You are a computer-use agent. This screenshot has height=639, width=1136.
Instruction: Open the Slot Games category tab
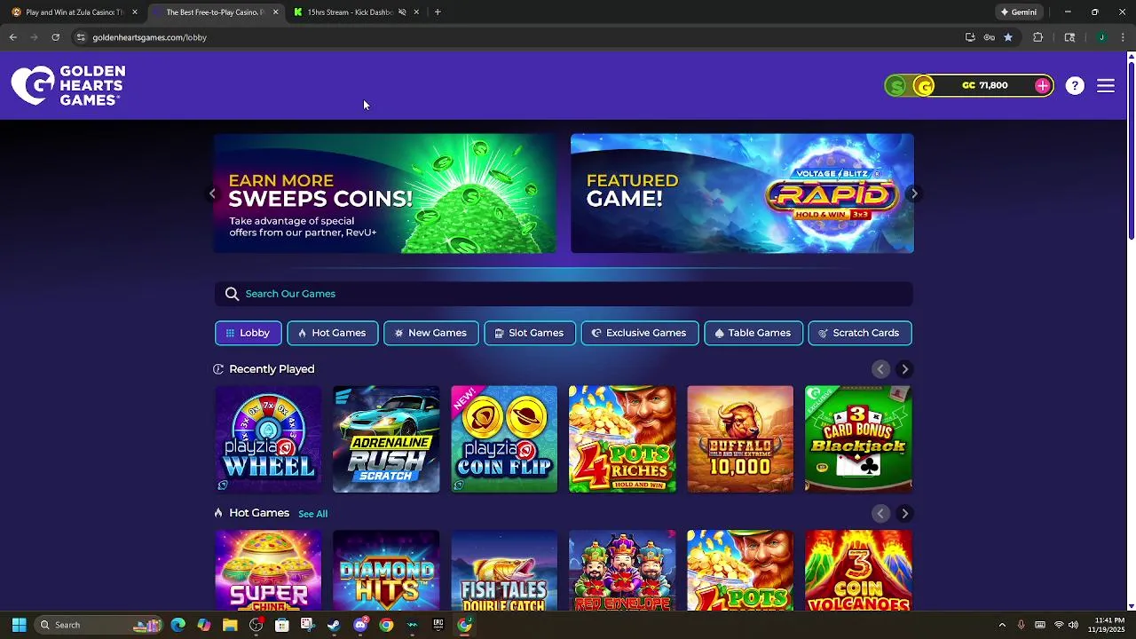pos(529,333)
